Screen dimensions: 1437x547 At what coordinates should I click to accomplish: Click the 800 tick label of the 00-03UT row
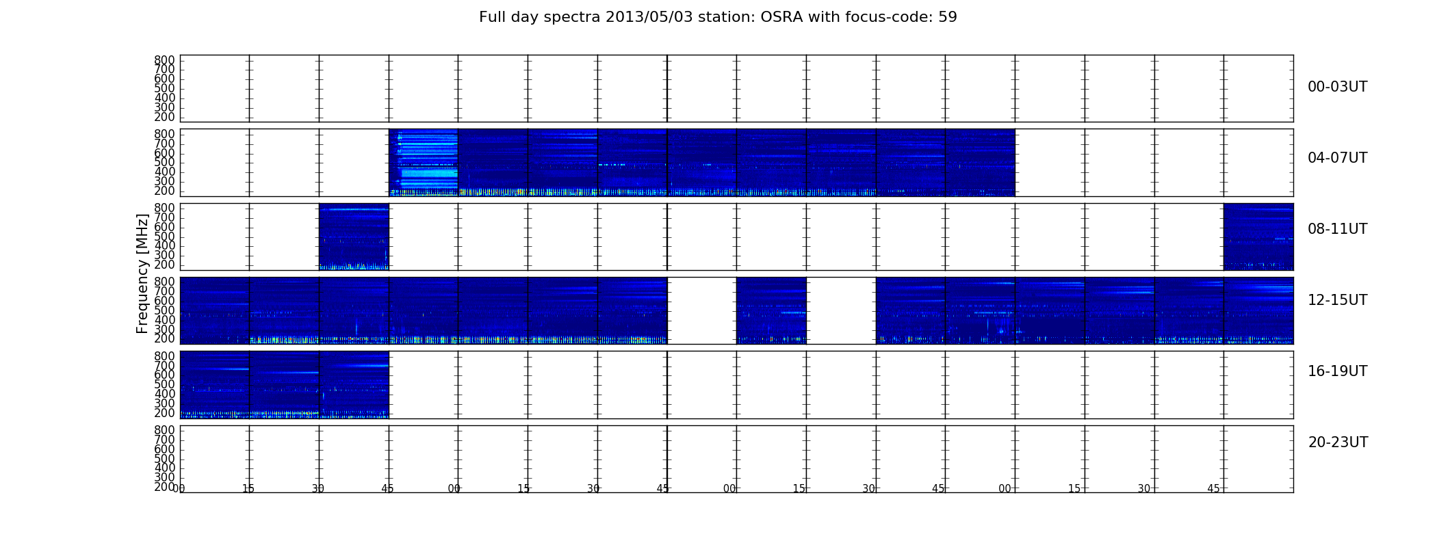click(165, 60)
